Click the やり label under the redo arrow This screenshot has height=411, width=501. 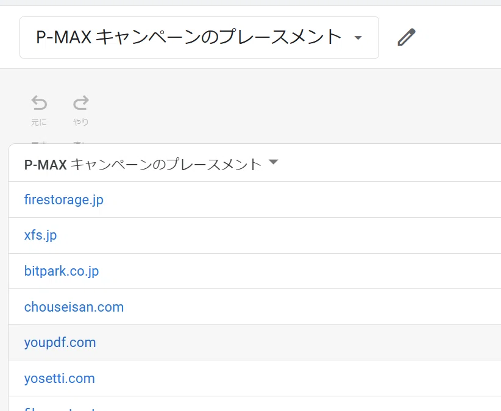[80, 122]
